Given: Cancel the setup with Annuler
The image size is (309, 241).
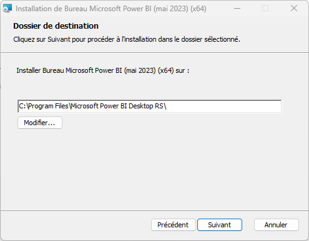Looking at the screenshot, I should (x=277, y=225).
